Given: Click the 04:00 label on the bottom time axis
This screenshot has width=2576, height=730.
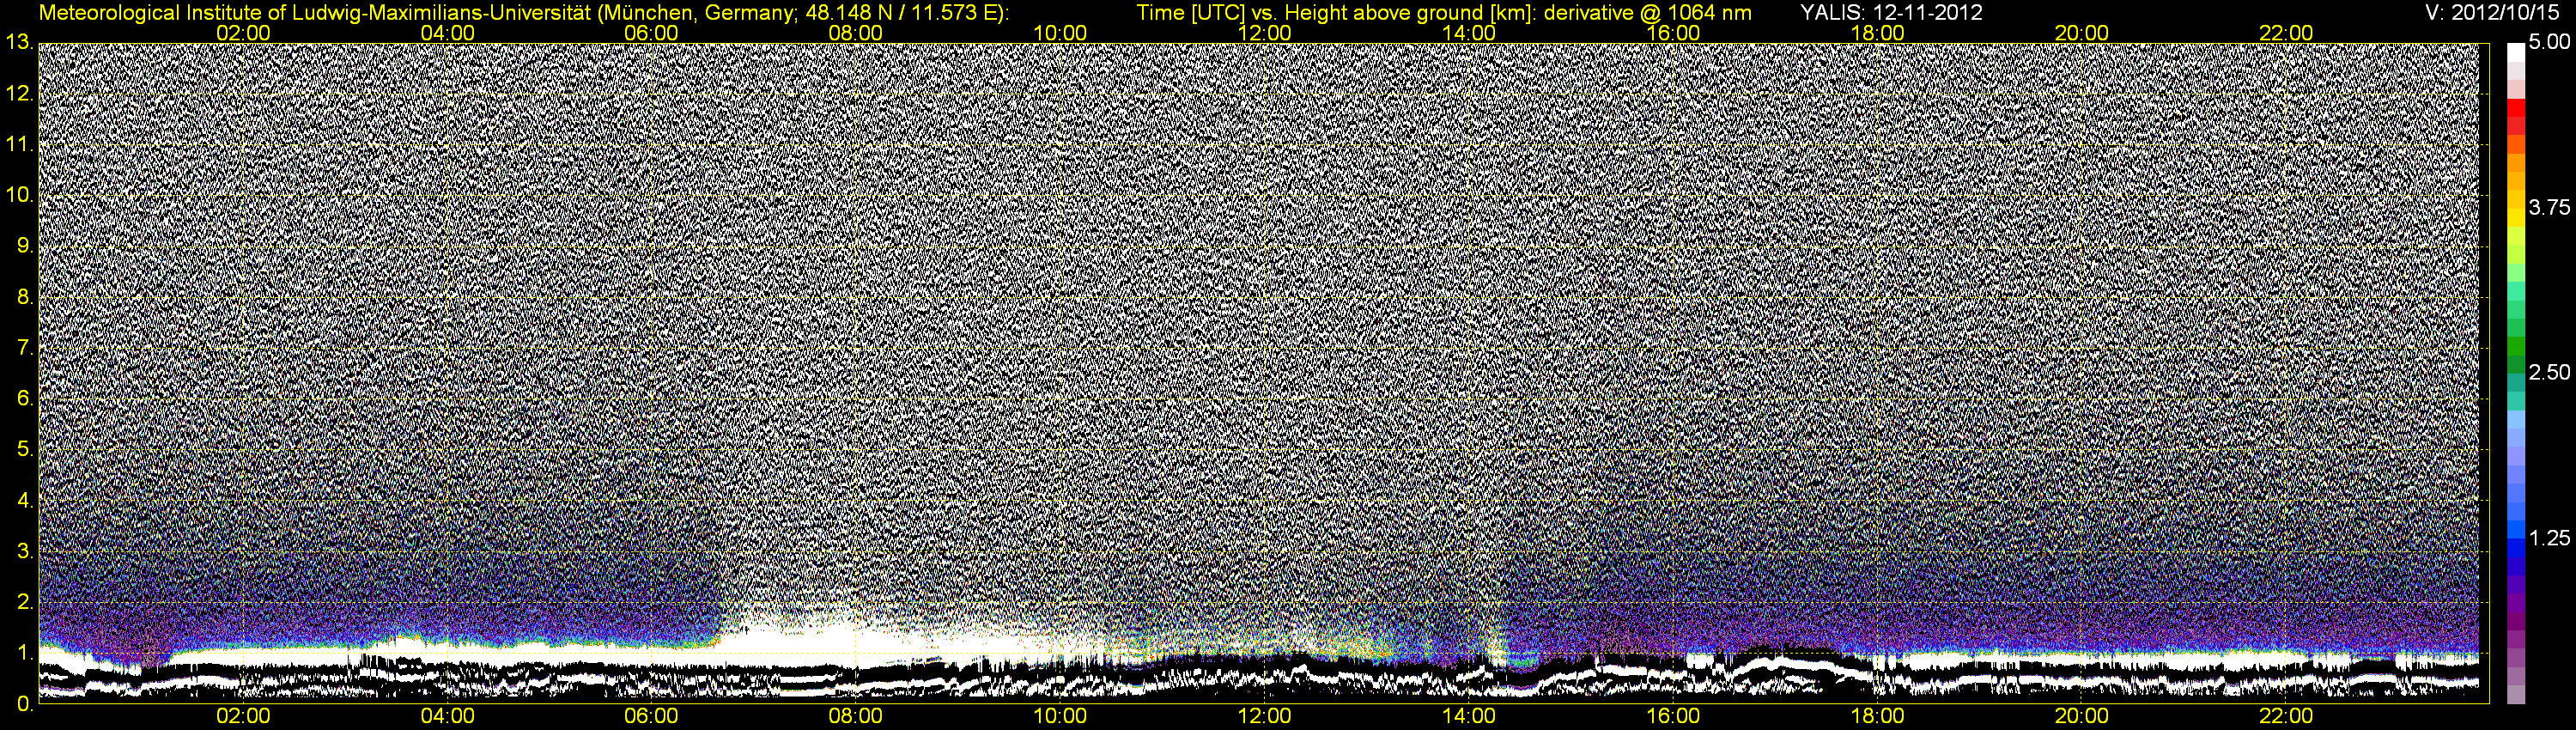Looking at the screenshot, I should tap(447, 716).
